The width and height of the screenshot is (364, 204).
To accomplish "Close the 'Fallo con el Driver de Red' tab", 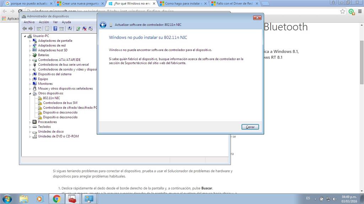I will (257, 4).
